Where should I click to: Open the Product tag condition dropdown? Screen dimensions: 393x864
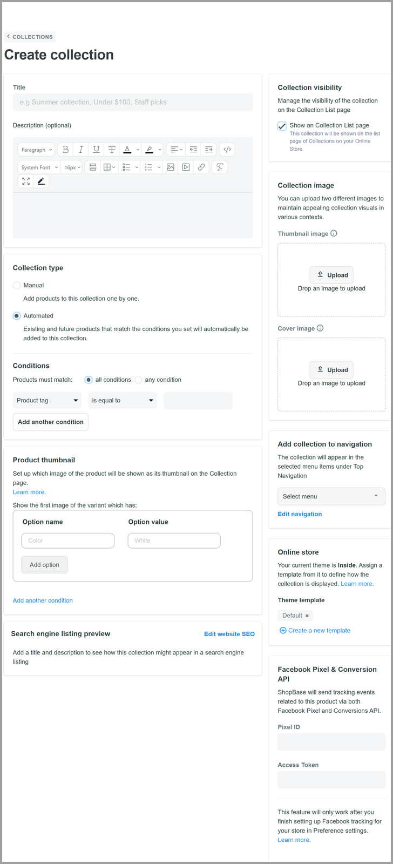[48, 401]
